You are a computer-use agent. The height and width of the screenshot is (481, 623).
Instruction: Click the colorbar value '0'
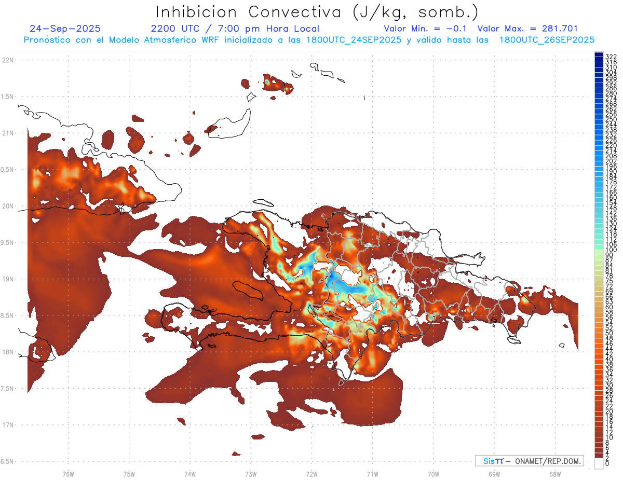tap(607, 463)
